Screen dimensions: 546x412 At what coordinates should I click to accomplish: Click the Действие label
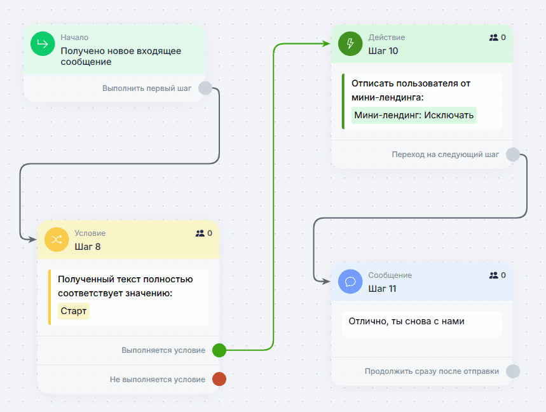pyautogui.click(x=386, y=38)
